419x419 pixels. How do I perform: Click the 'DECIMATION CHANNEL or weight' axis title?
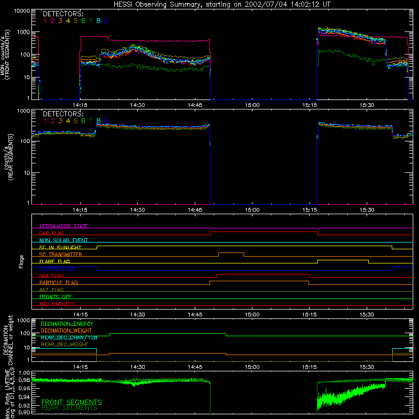8,340
